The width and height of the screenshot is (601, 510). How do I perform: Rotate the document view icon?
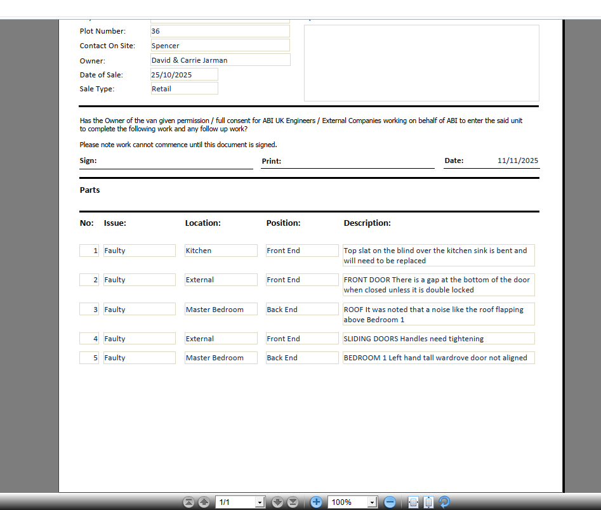click(444, 502)
